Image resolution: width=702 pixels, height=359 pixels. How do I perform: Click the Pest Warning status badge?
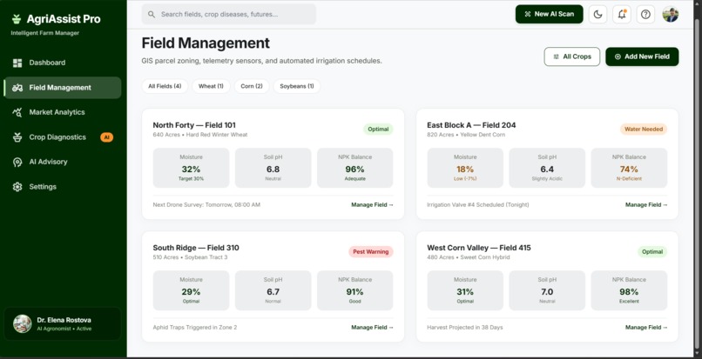371,252
